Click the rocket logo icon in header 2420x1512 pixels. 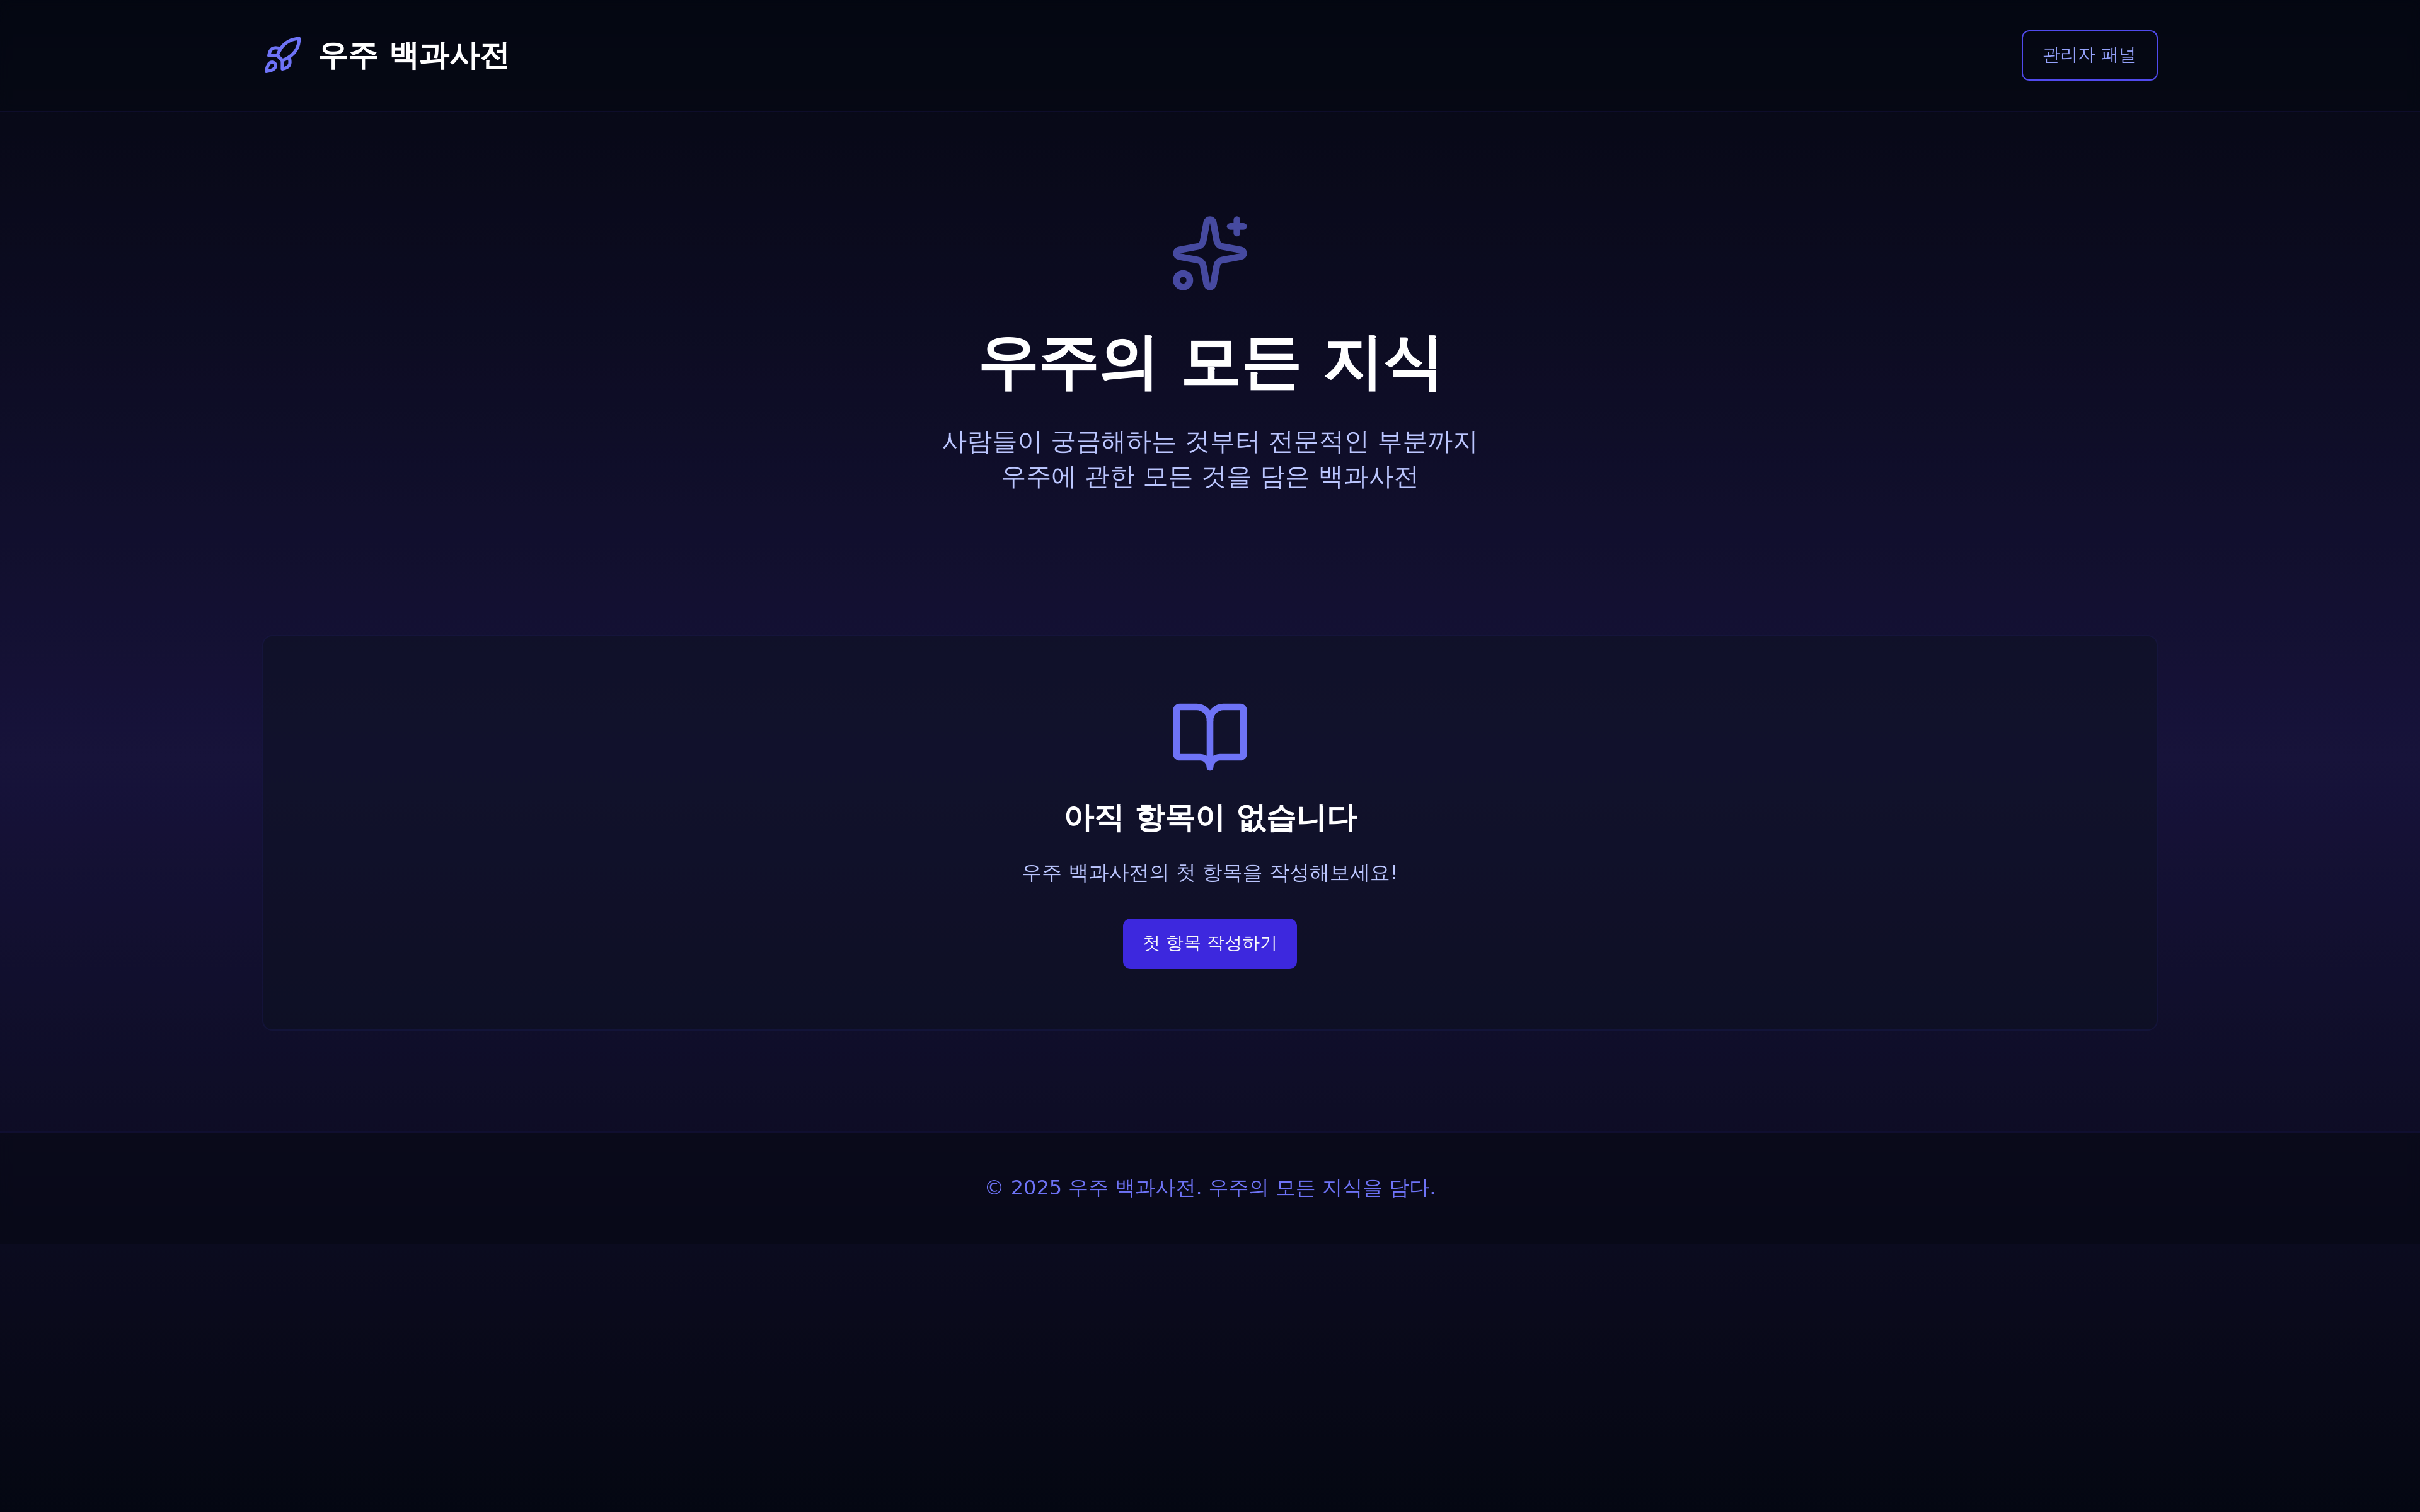pos(282,55)
